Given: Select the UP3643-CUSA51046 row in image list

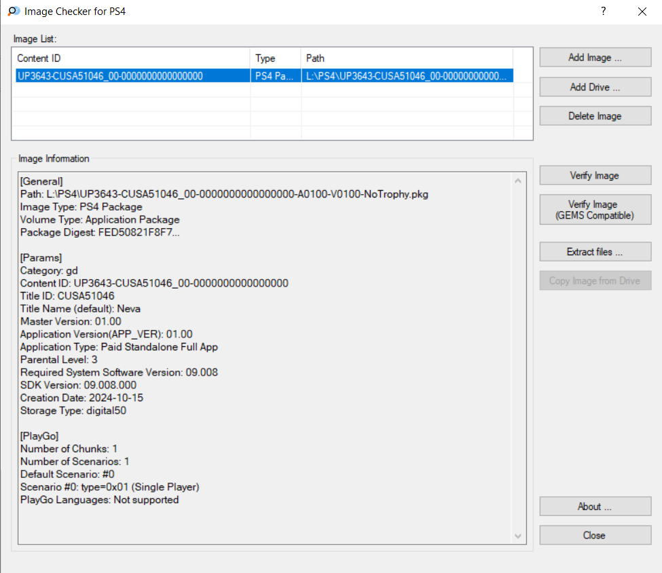Looking at the screenshot, I should 264,76.
